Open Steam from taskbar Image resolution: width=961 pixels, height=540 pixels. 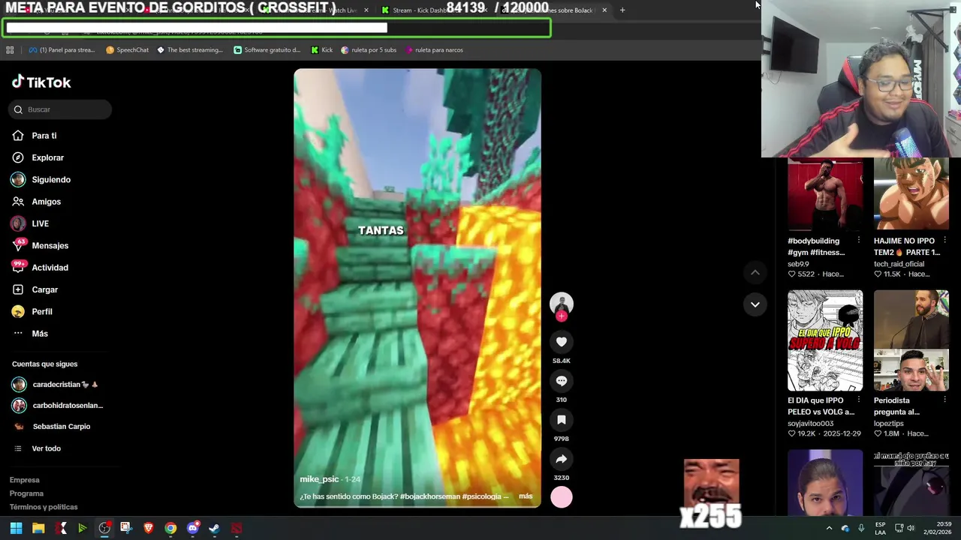click(x=214, y=528)
